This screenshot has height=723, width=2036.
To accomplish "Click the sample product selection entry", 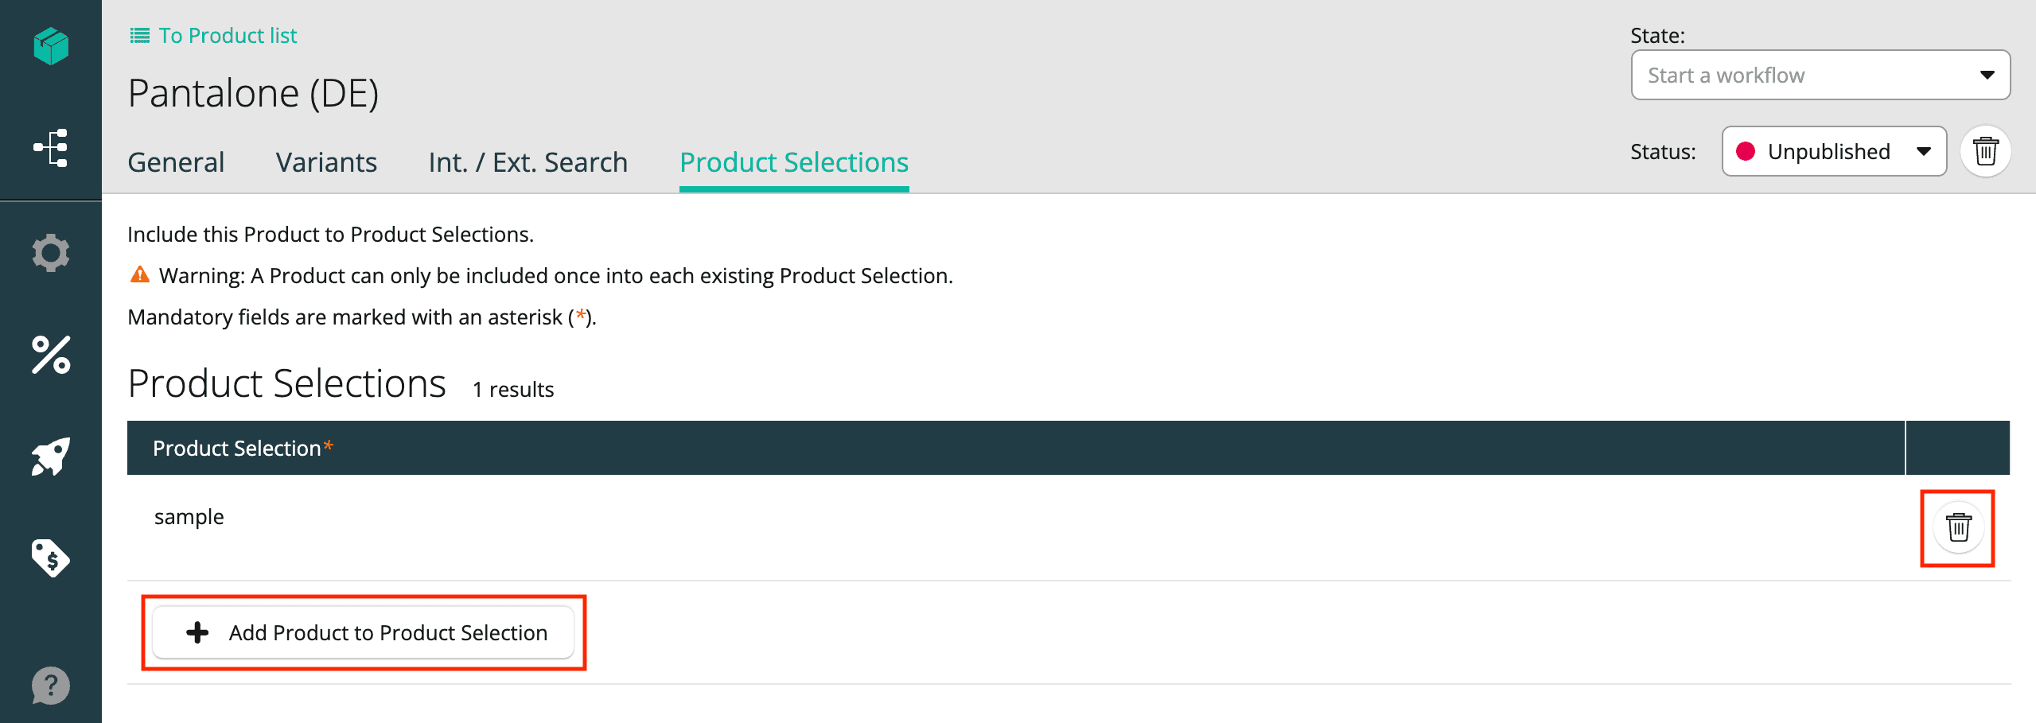I will [189, 517].
